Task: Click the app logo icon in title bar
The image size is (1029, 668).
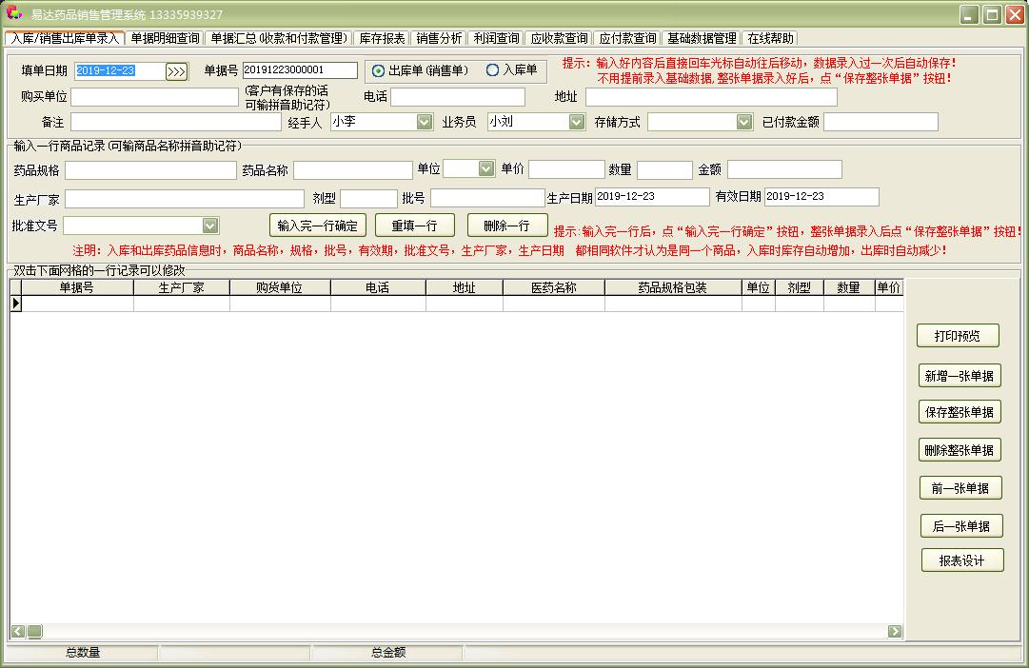Action: (x=13, y=14)
